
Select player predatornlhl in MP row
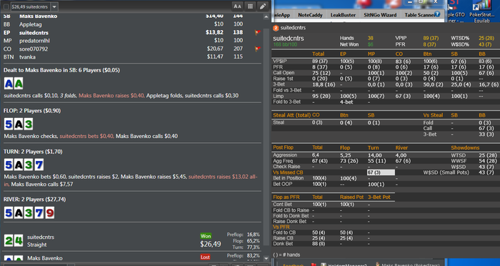34,41
